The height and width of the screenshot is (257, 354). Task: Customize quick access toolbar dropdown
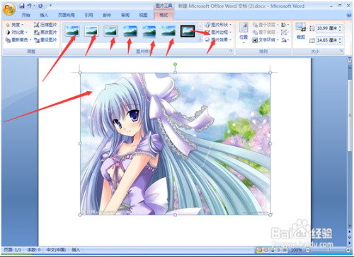coord(50,6)
